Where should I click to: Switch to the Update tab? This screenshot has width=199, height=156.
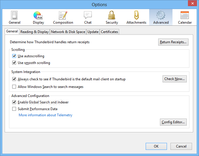(93, 32)
